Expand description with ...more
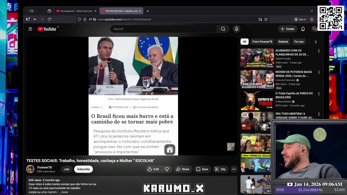The width and height of the screenshot is (347, 195). [63, 192]
